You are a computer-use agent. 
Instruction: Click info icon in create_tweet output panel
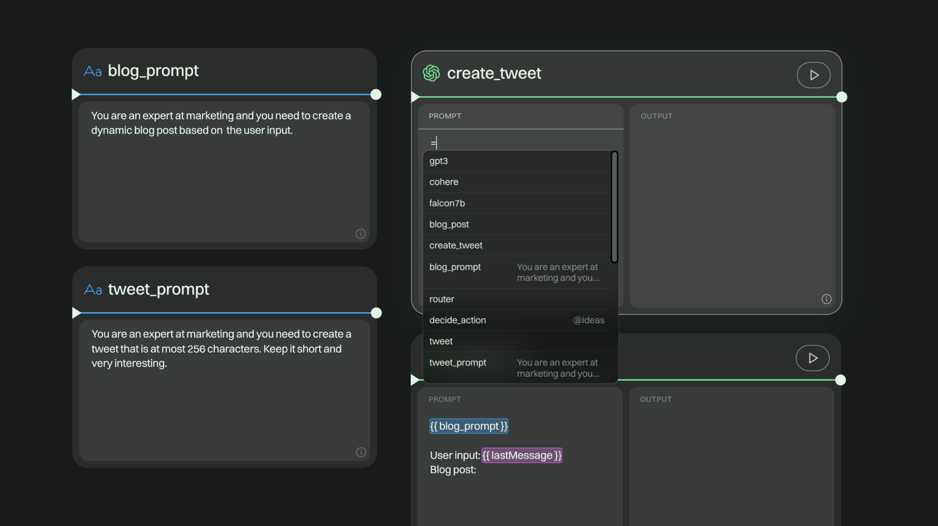click(x=826, y=299)
